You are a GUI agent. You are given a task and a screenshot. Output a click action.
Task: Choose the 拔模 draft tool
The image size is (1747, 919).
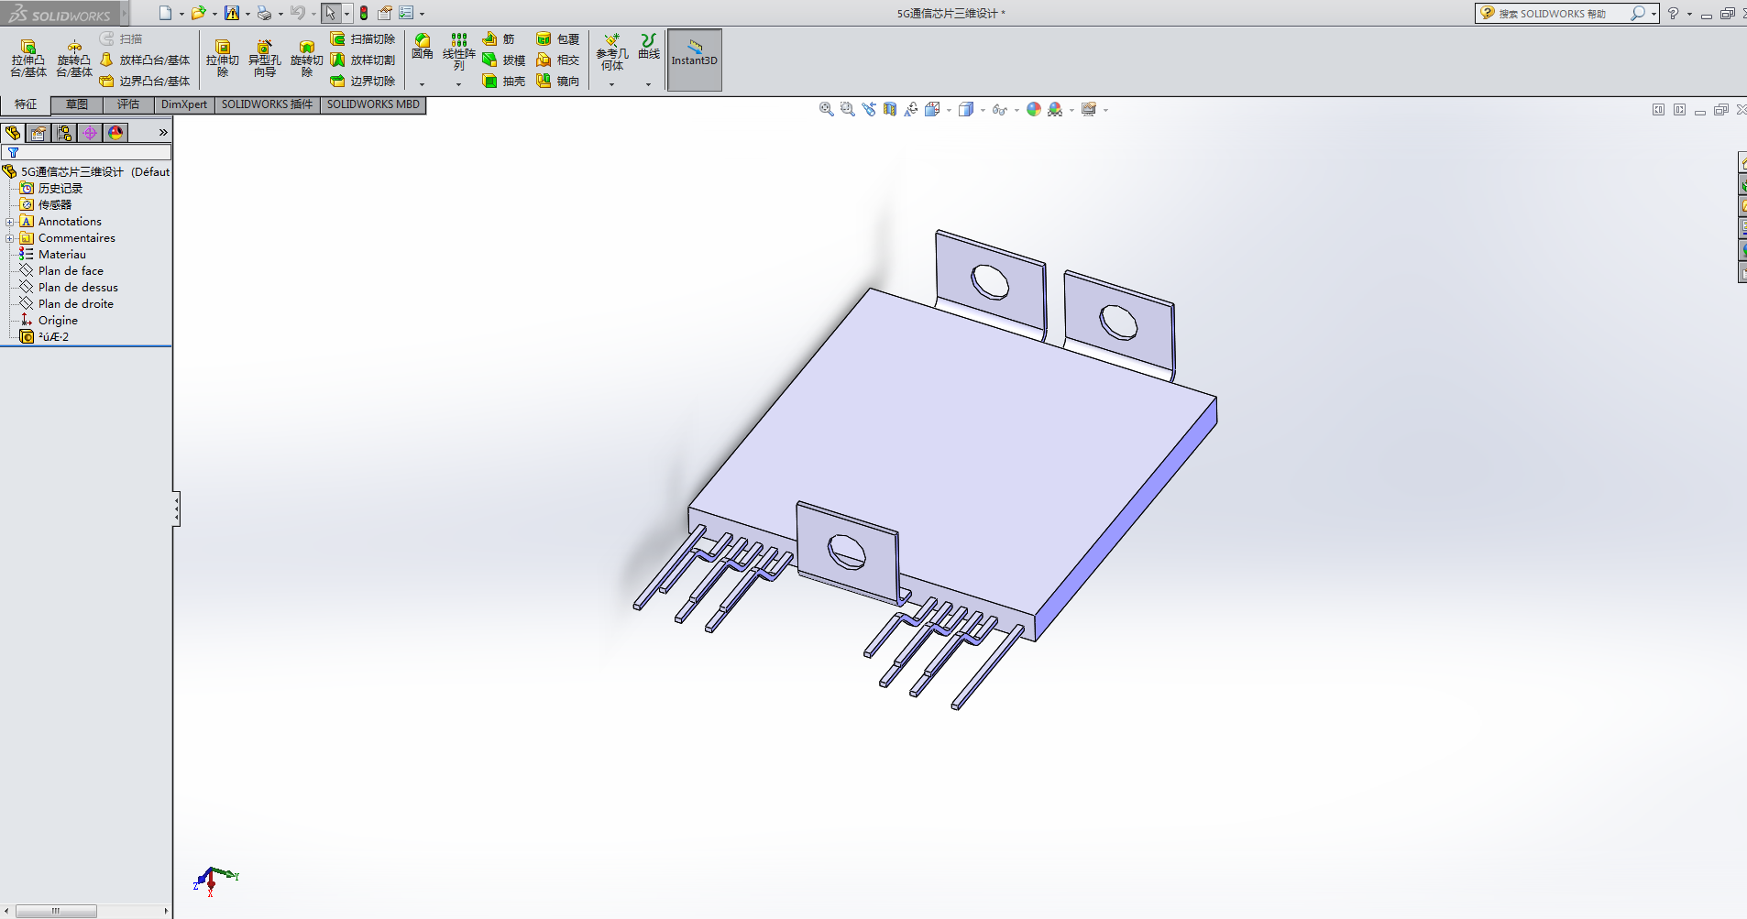point(504,60)
